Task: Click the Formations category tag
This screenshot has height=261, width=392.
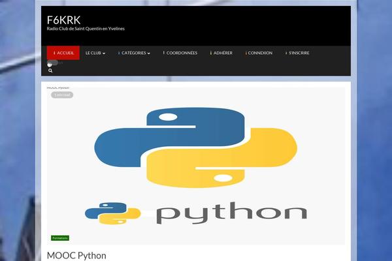Action: coord(60,238)
